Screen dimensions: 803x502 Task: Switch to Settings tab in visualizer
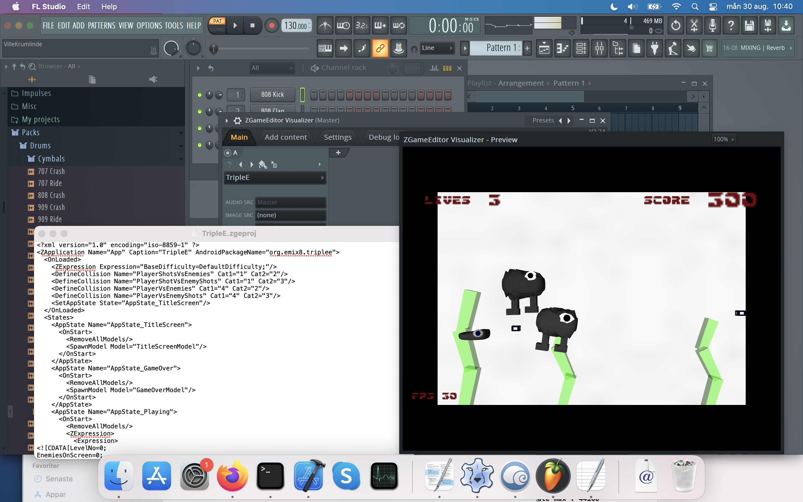coord(337,137)
